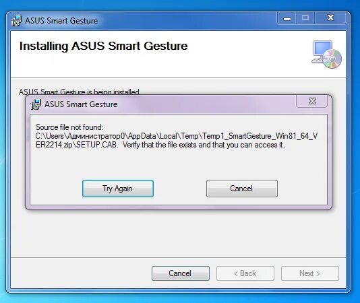The width and height of the screenshot is (360, 303).
Task: Minimize the installer window
Action: [287, 18]
